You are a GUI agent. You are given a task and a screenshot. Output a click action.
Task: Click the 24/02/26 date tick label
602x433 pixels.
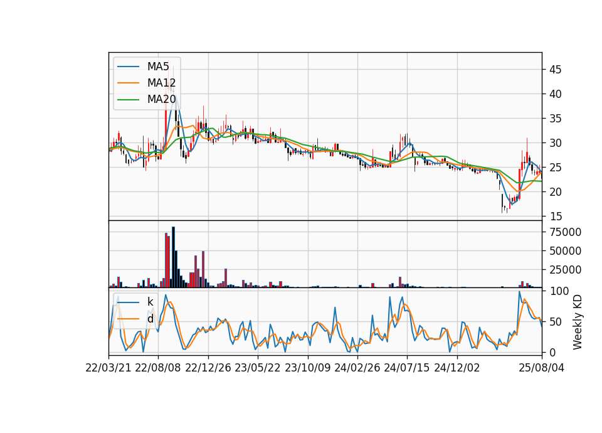[357, 368]
